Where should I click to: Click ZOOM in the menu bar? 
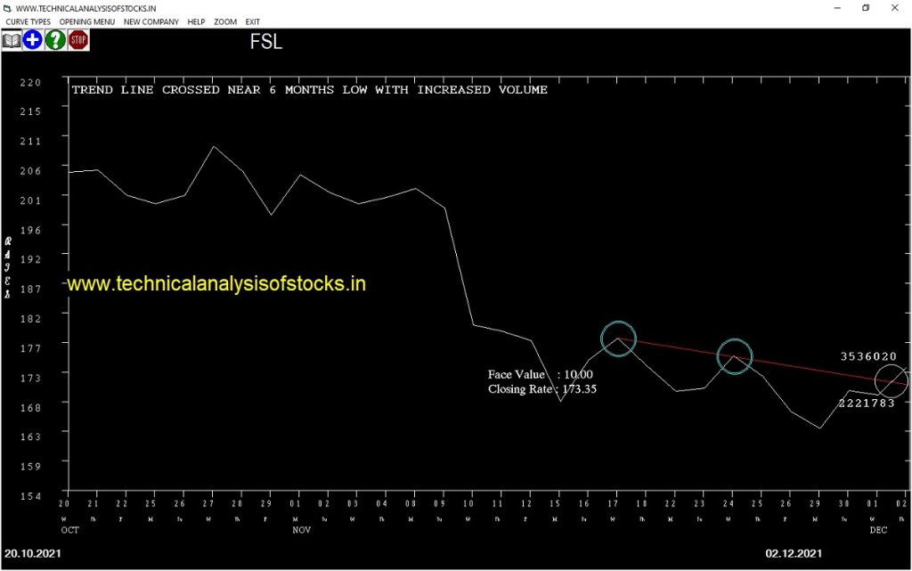click(225, 21)
